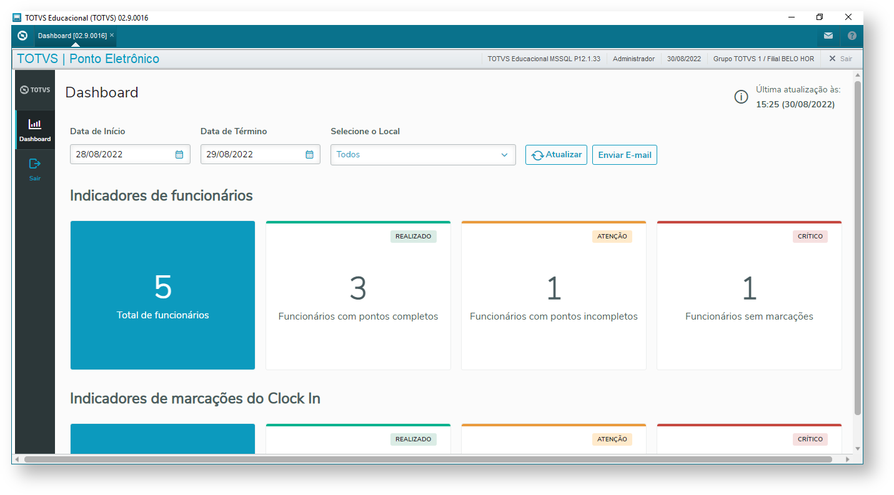Click the vertical scrollbar thumb
The height and width of the screenshot is (495, 894).
(x=858, y=248)
